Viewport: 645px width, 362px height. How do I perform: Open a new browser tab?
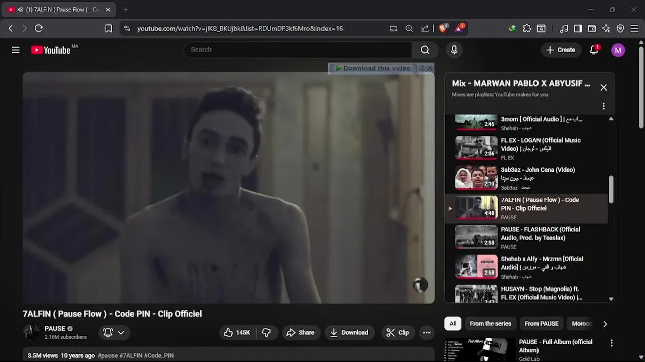click(126, 10)
